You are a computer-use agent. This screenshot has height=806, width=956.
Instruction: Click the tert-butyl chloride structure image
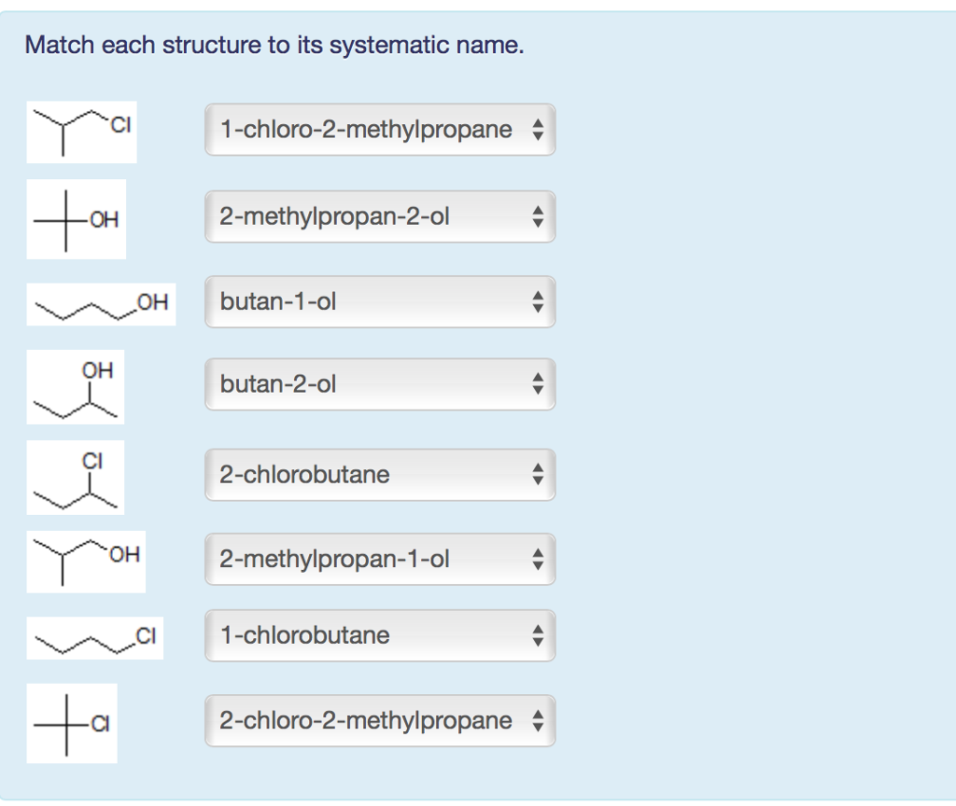[72, 723]
